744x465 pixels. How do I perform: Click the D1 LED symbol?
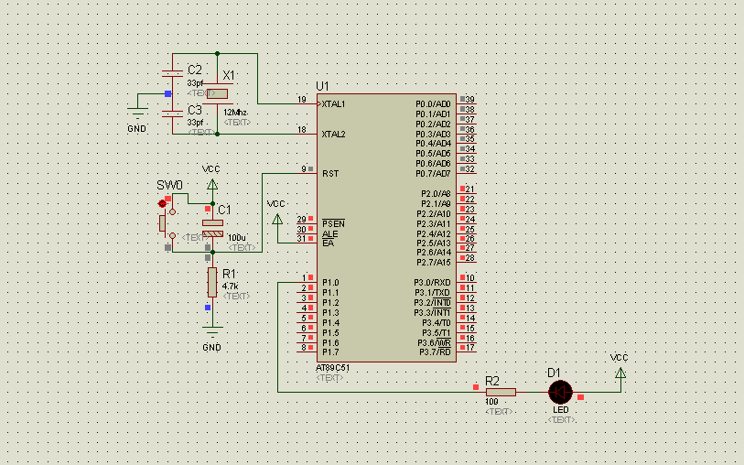(560, 393)
